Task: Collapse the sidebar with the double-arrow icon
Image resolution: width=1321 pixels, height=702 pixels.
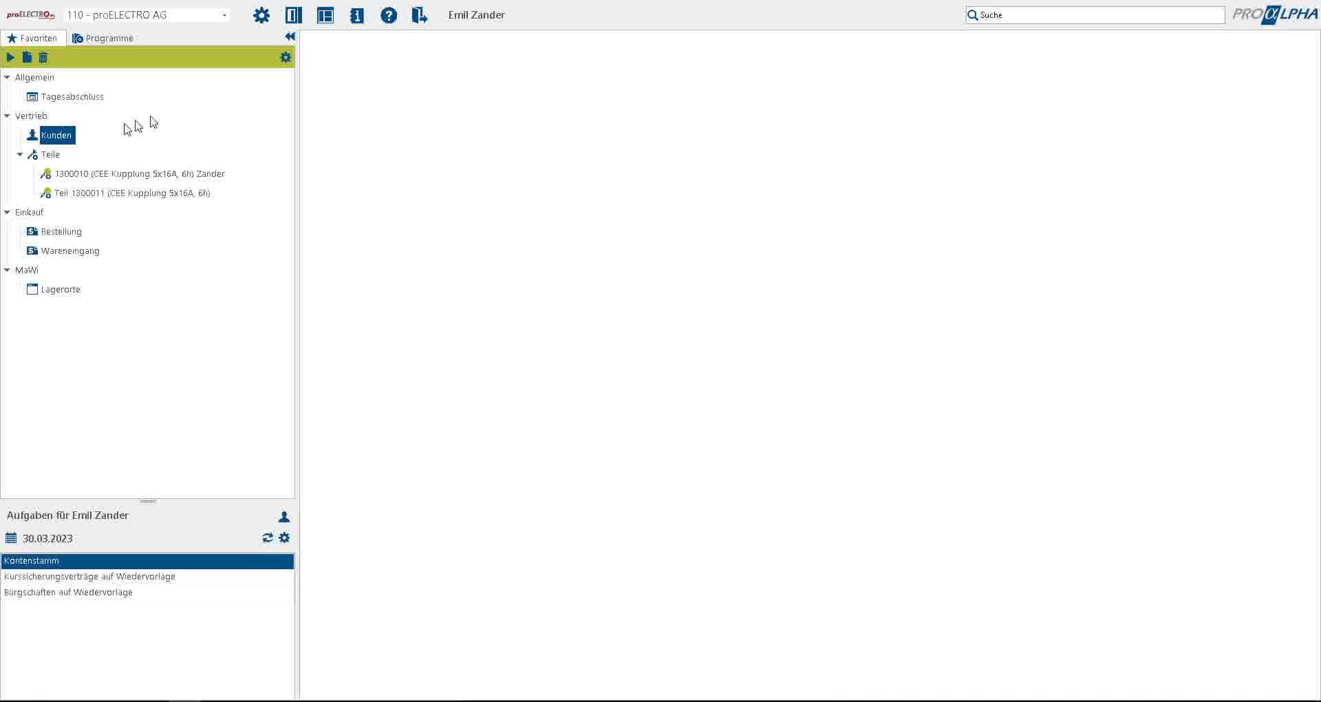Action: pos(290,36)
